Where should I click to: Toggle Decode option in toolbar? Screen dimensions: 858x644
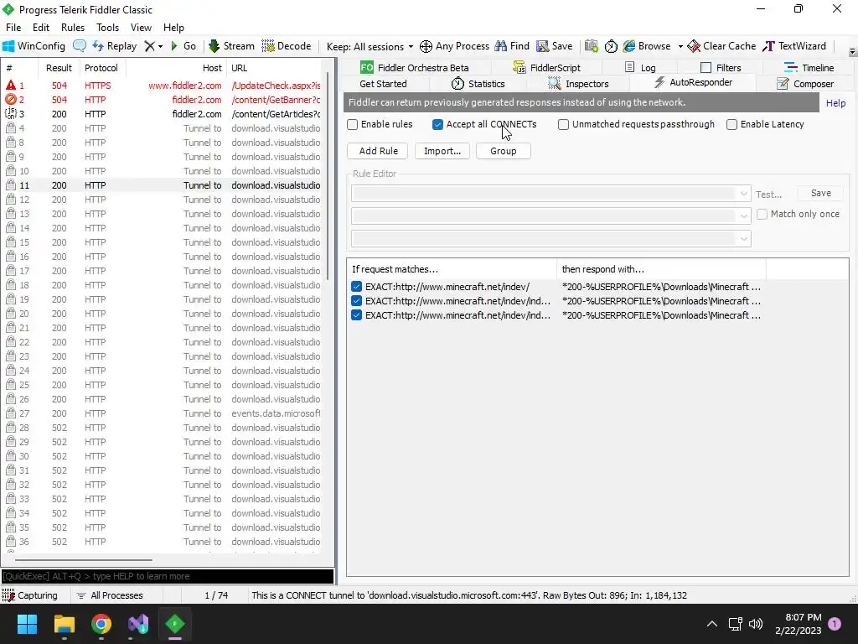(287, 46)
